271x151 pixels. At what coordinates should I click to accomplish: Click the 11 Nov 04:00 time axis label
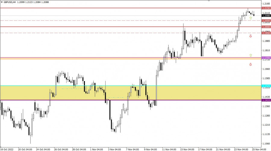[169, 149]
